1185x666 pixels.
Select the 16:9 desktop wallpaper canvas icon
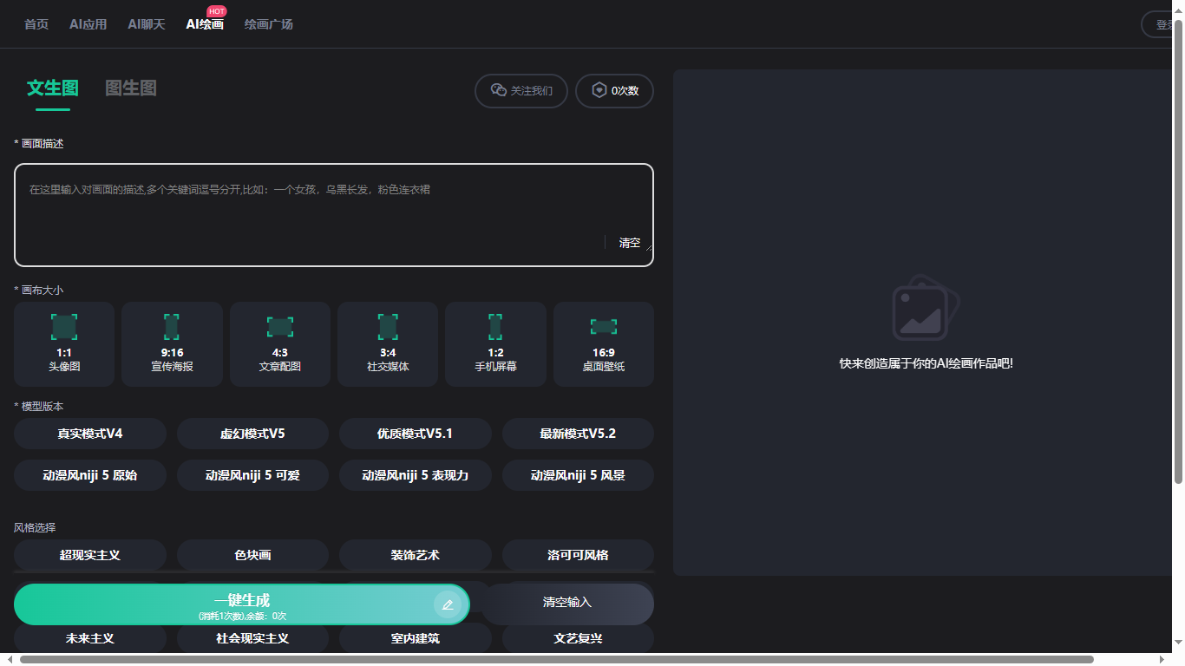pyautogui.click(x=604, y=326)
